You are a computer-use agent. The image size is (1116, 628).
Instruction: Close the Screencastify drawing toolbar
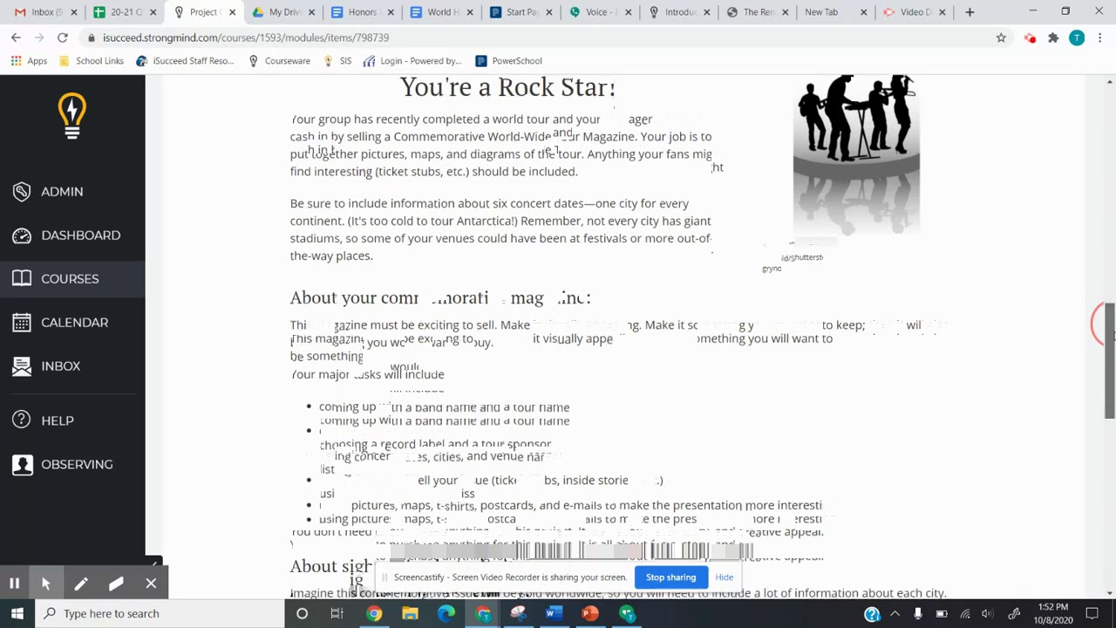point(151,584)
